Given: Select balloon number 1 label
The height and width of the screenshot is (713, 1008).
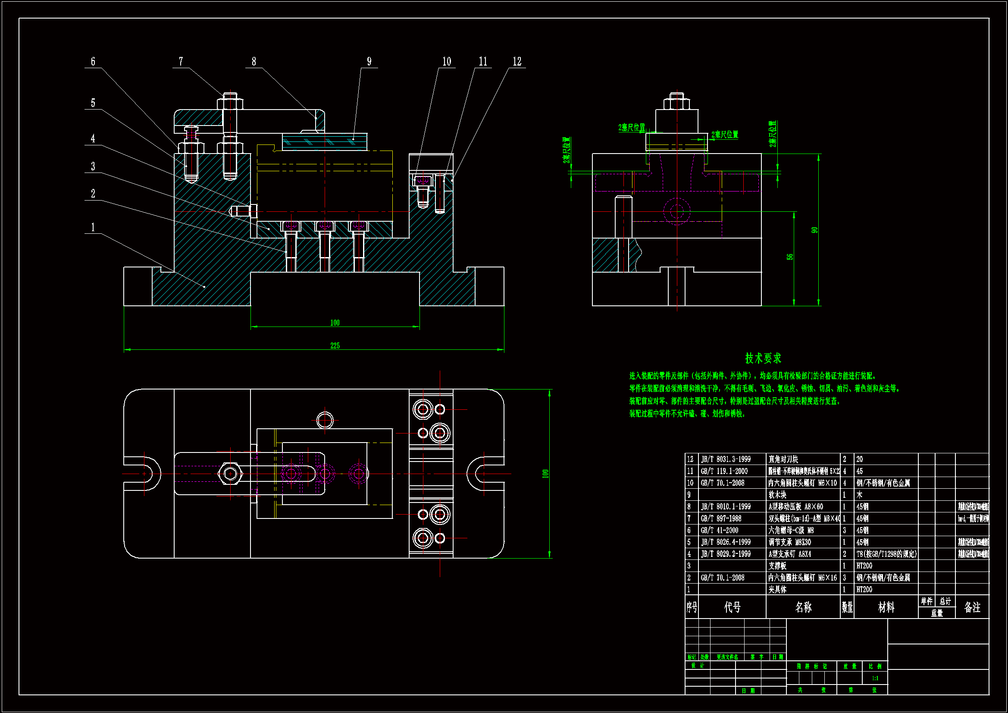Looking at the screenshot, I should 93,227.
